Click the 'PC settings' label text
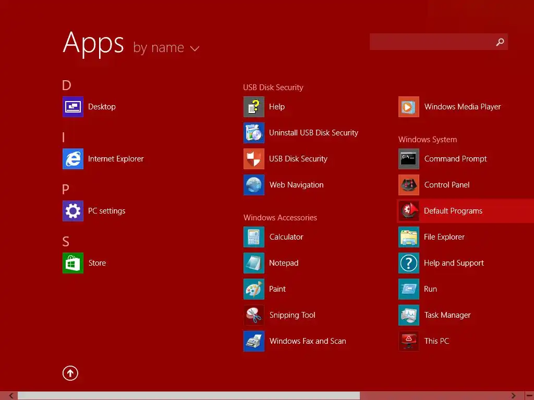 [106, 211]
